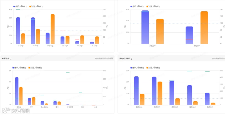Click the 40-49岁 axis label
Screen dimensions: 225x115
[35, 46]
